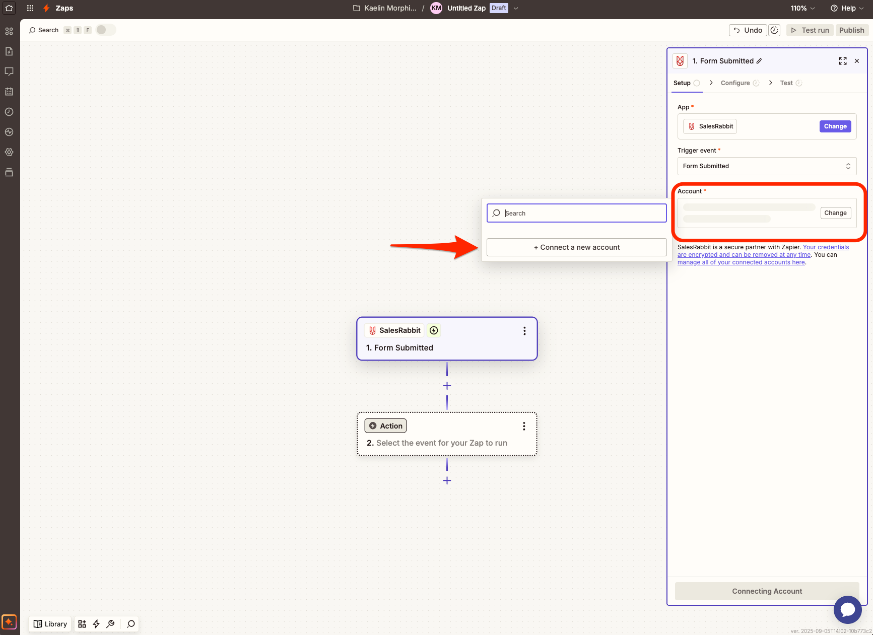The width and height of the screenshot is (873, 635).
Task: Open Interfaces with the chat bubble sidebar icon
Action: 9,71
